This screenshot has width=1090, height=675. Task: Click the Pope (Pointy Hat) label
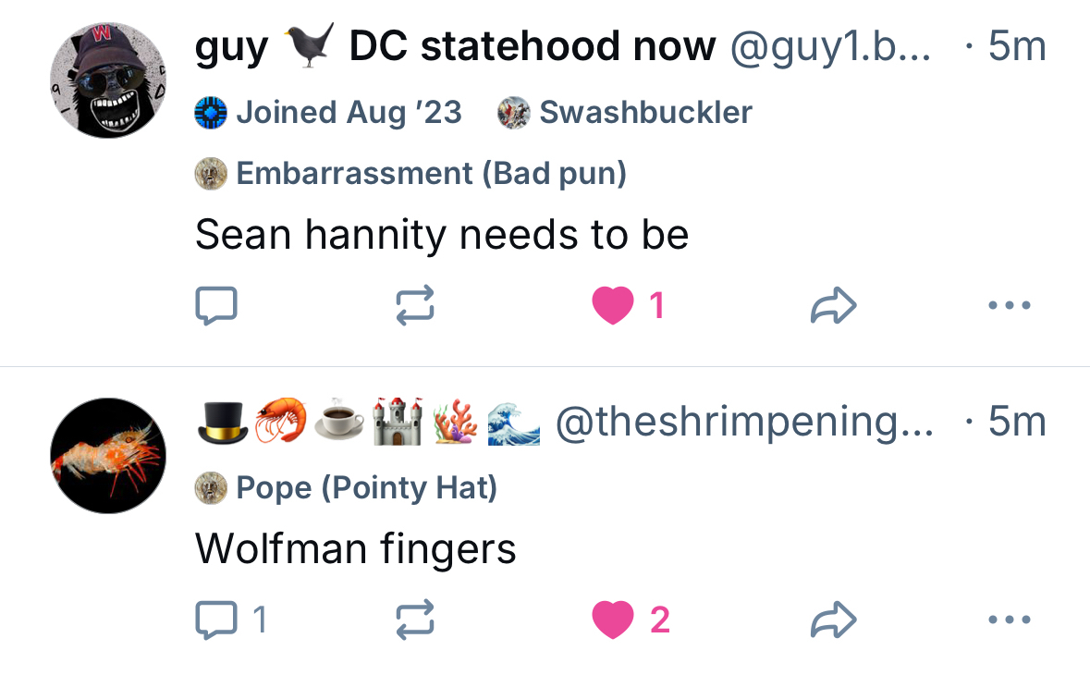click(346, 488)
